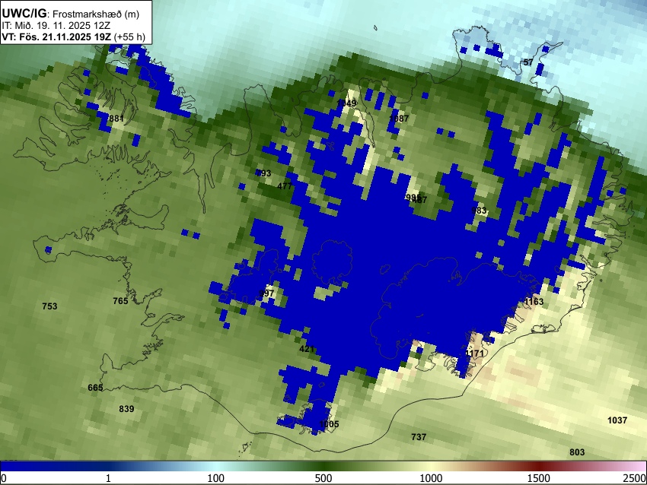Click the map value 983
The height and width of the screenshot is (485, 647).
(x=479, y=211)
